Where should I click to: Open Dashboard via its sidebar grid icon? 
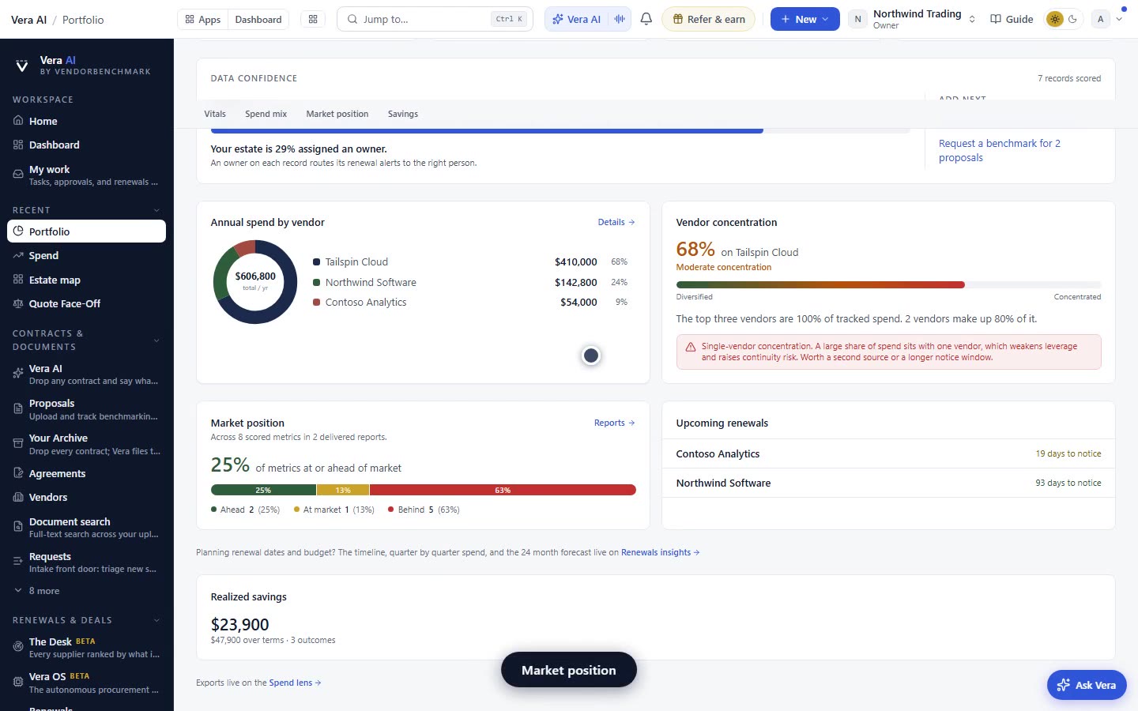click(18, 145)
